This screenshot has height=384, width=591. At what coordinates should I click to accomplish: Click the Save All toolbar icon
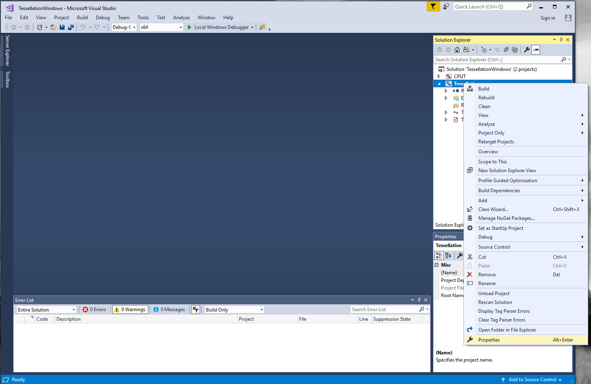coord(71,27)
